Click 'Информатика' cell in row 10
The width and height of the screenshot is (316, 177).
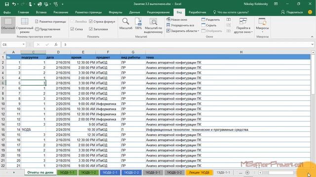(108, 104)
